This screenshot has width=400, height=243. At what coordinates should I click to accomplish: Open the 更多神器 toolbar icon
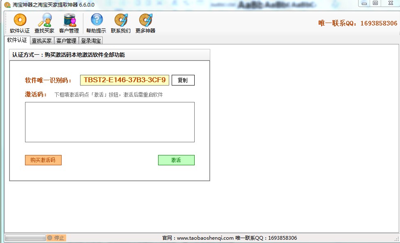(x=145, y=23)
